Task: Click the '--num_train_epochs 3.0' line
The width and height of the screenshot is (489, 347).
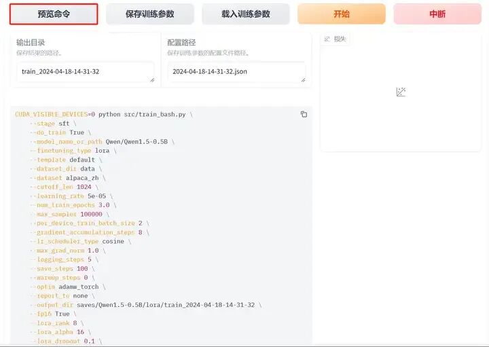Action: pos(73,205)
